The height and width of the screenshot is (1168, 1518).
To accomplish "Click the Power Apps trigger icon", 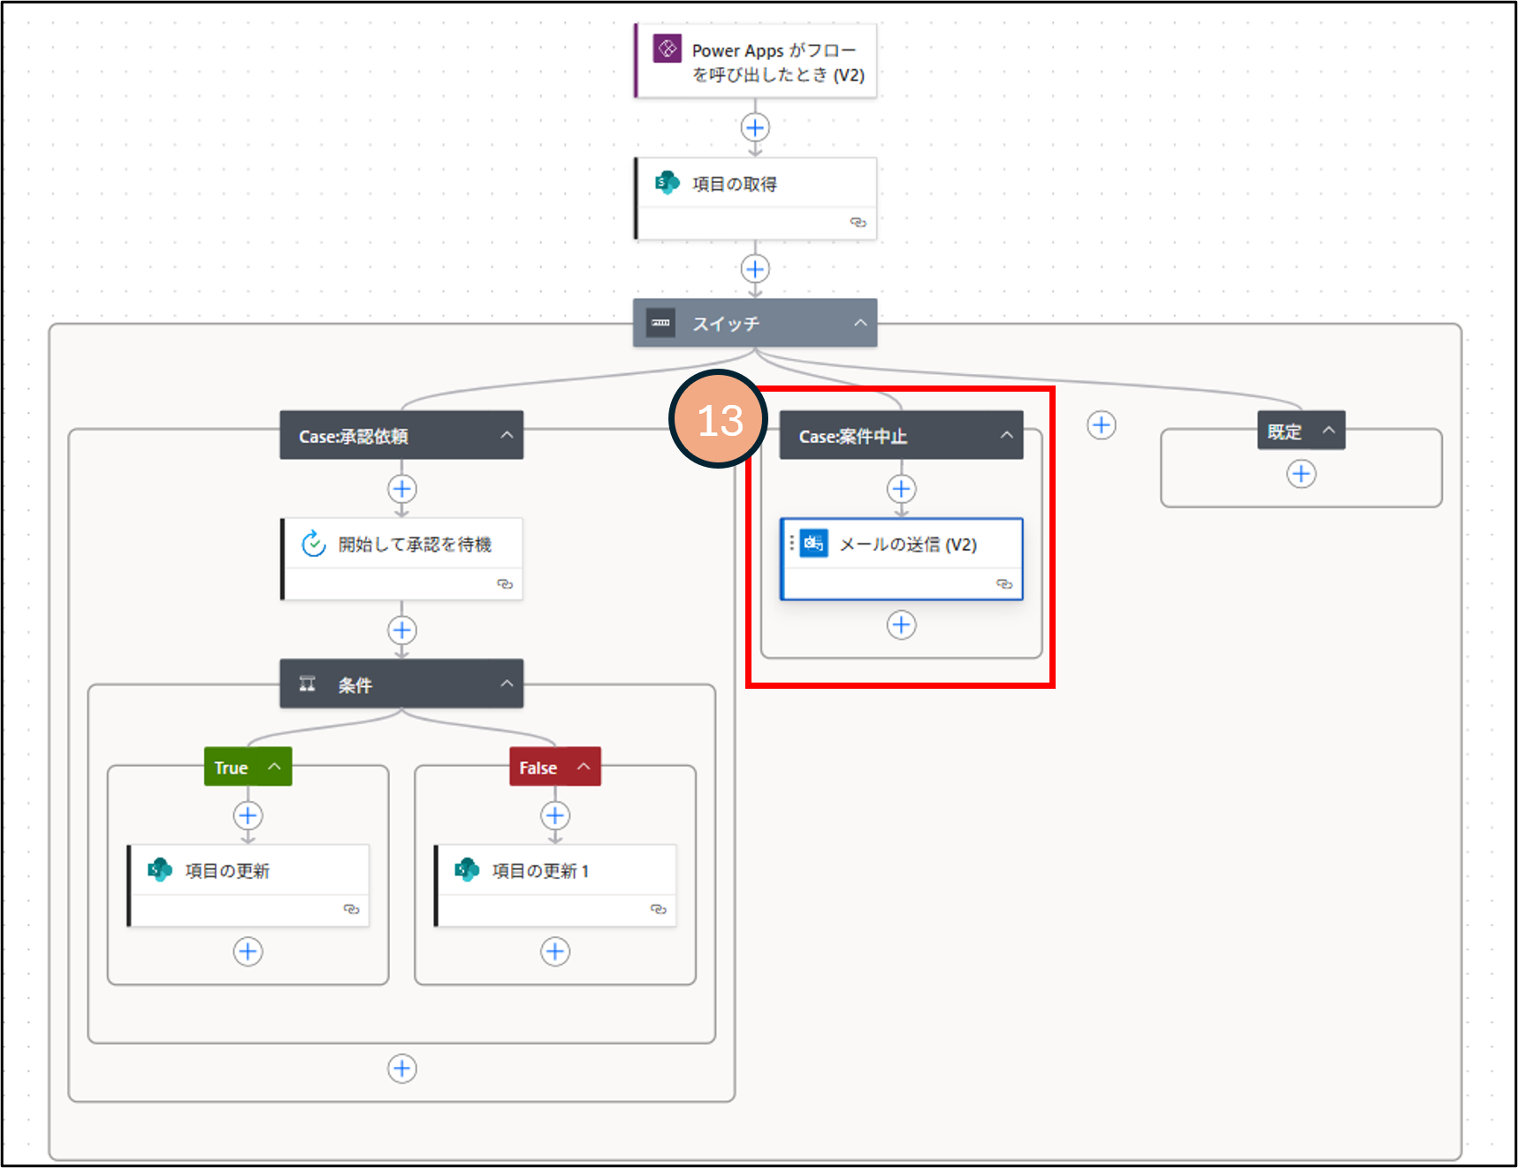I will tap(667, 49).
